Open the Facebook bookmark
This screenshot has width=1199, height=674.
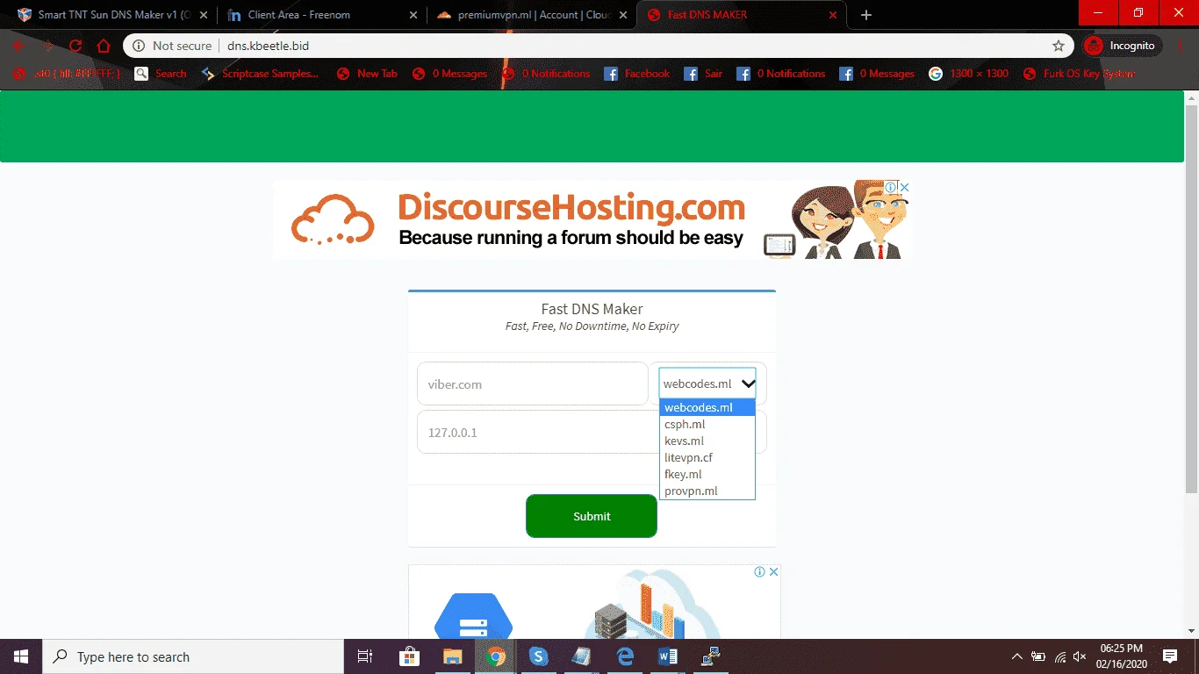tap(637, 74)
